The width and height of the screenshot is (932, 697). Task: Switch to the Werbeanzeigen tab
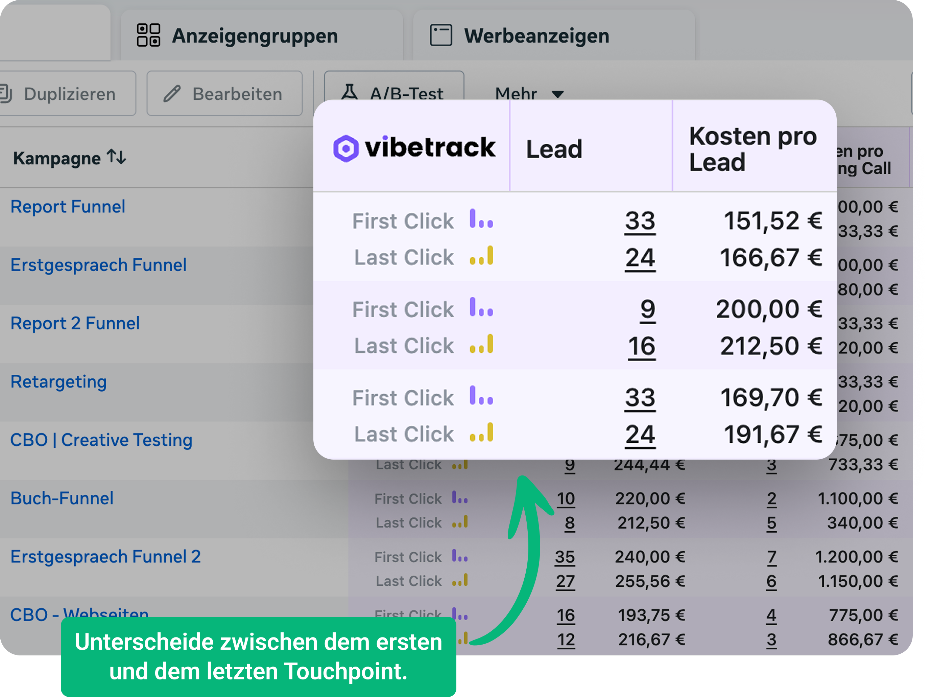click(554, 36)
